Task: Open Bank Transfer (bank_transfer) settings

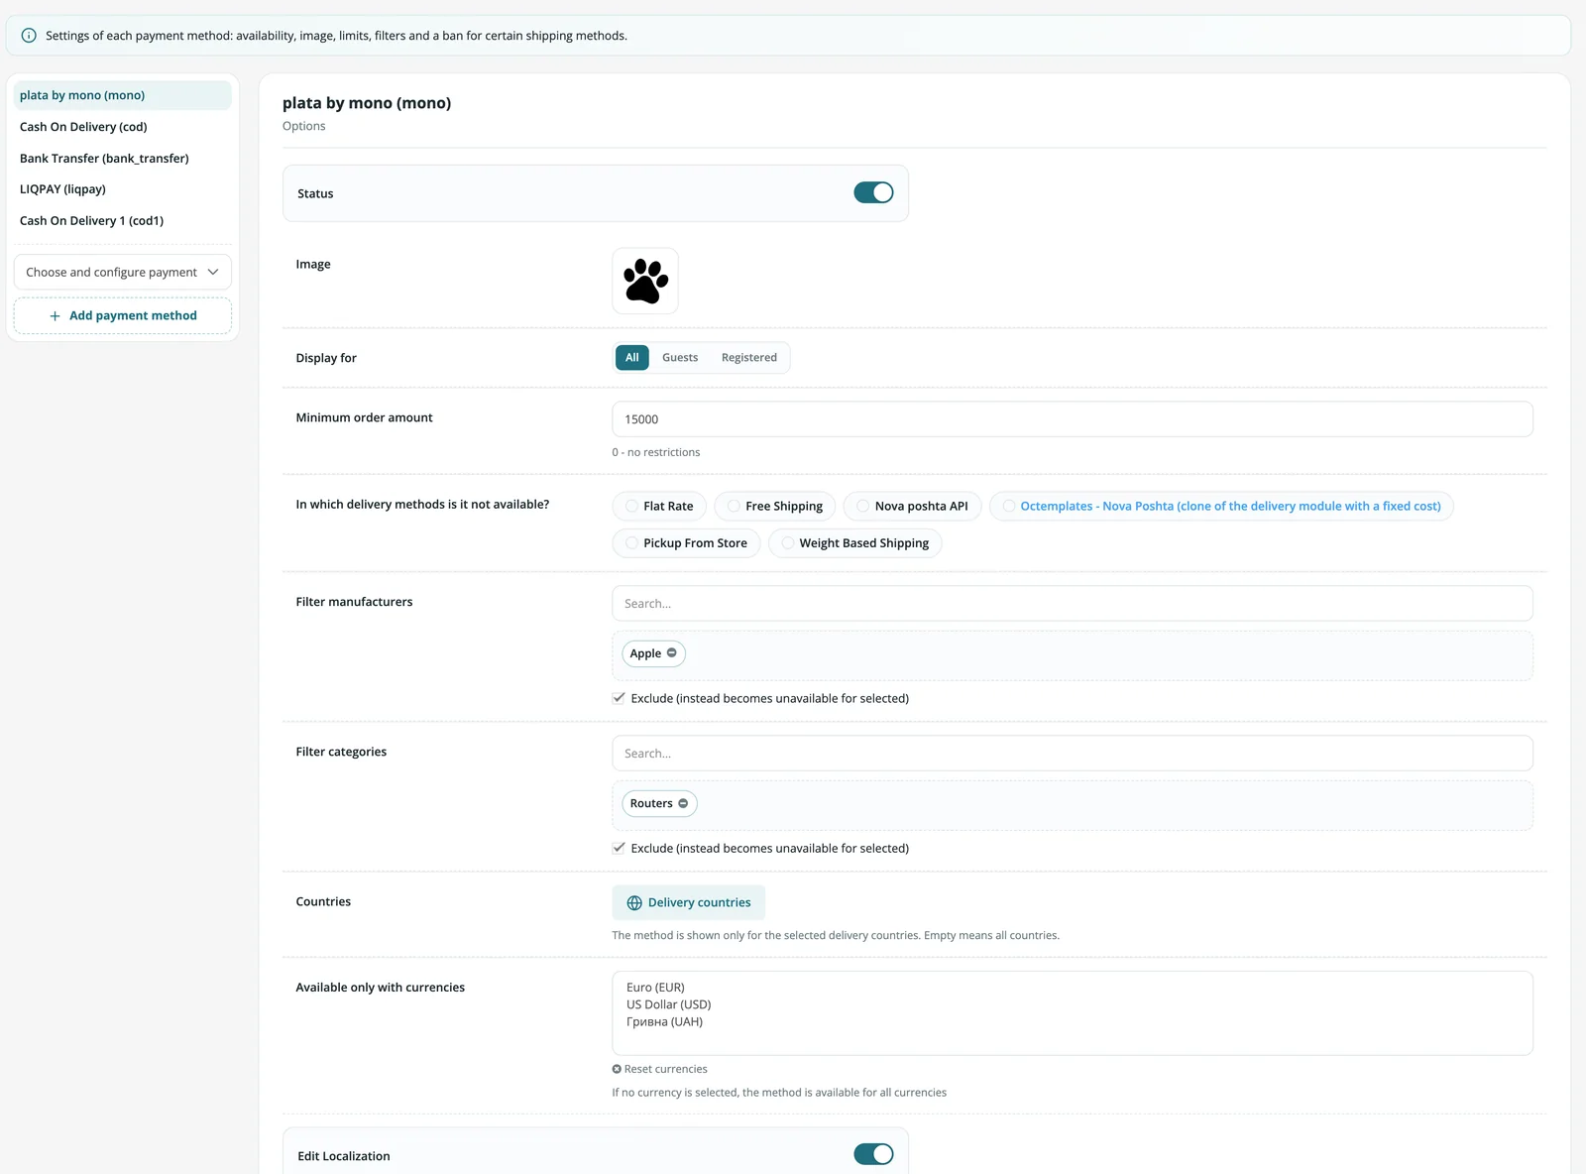Action: (x=123, y=159)
